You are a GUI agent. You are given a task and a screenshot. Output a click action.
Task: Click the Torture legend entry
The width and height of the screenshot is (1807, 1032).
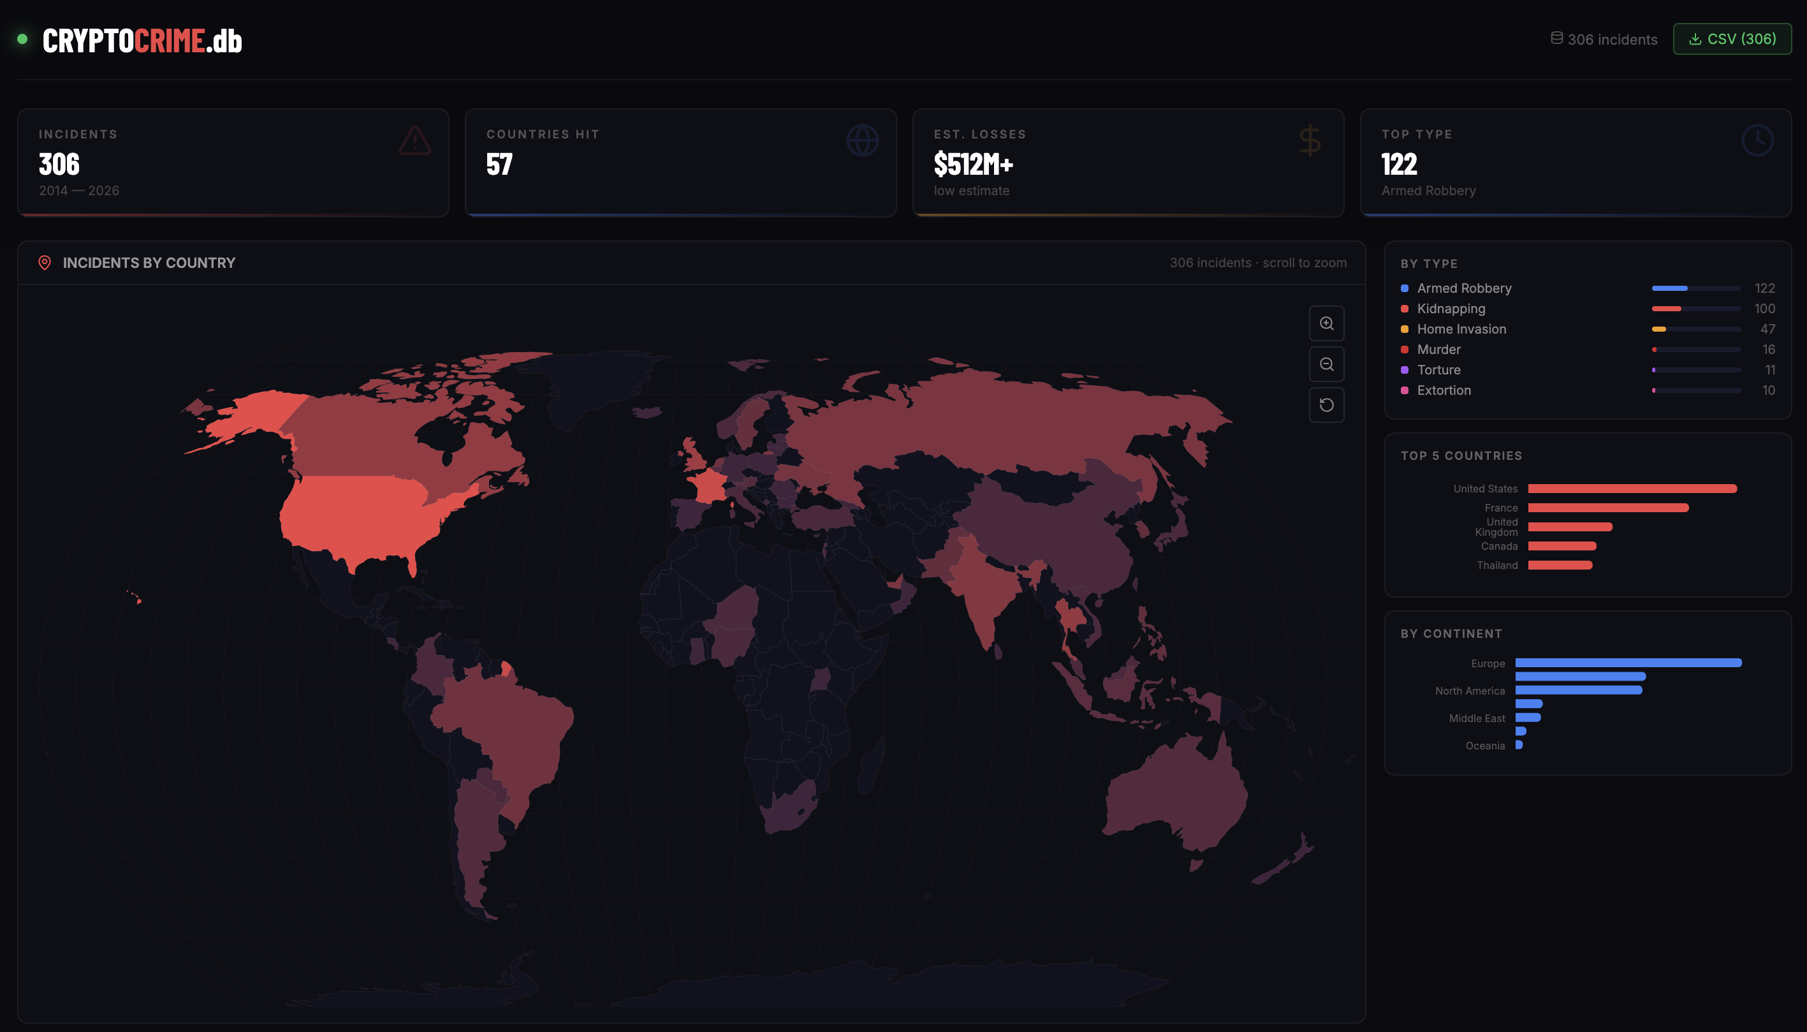[1438, 369]
